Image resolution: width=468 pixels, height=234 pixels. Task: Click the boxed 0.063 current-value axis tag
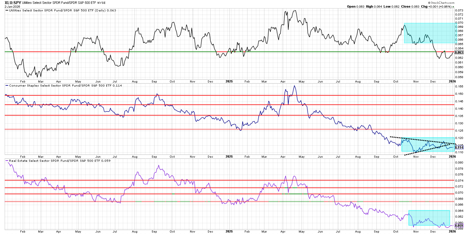[x=459, y=52]
